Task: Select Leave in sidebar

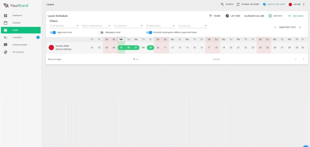Action: (x=21, y=30)
